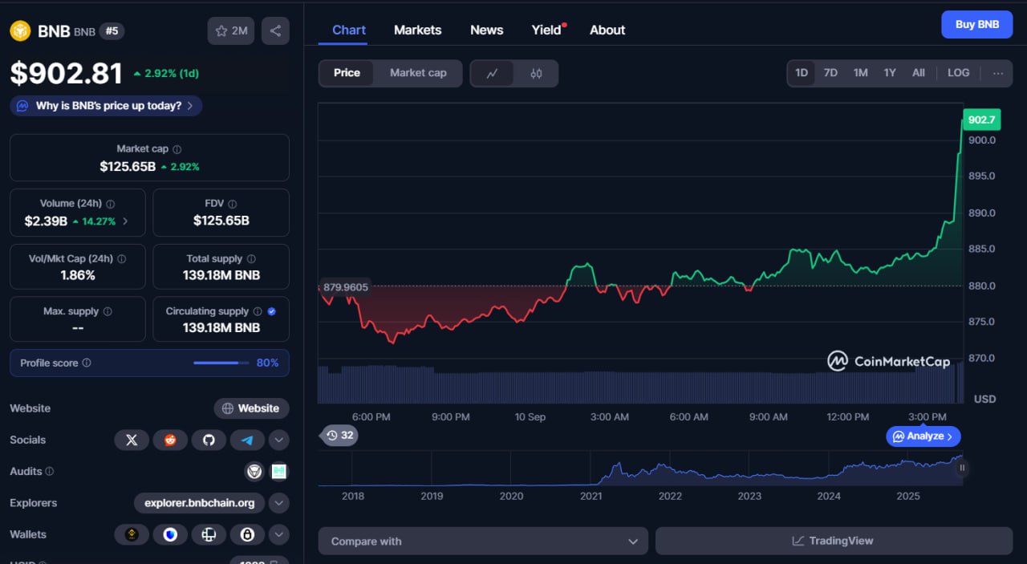The image size is (1027, 564).
Task: Open the TradingView chart button
Action: pos(834,542)
